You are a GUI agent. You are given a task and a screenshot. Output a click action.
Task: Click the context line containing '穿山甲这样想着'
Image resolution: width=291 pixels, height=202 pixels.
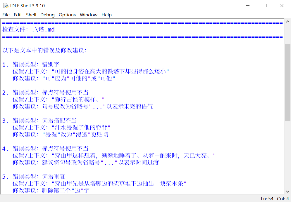pos(114,156)
